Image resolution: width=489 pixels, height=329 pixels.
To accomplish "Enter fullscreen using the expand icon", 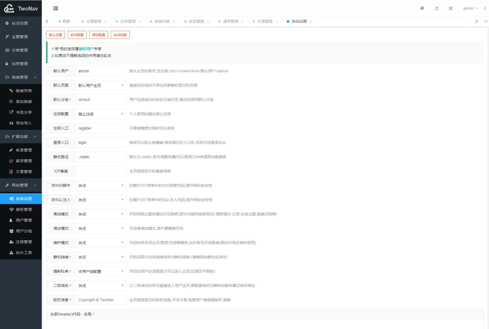I will 451,8.
